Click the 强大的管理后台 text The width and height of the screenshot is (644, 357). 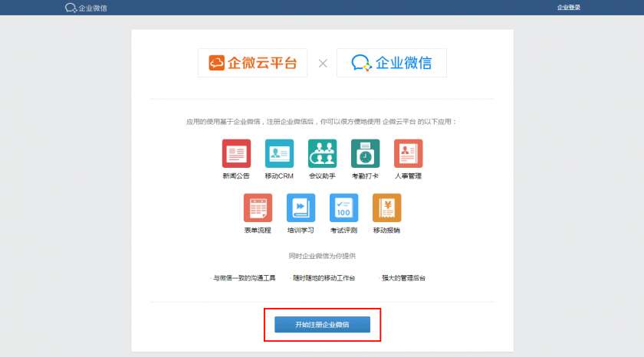(403, 278)
